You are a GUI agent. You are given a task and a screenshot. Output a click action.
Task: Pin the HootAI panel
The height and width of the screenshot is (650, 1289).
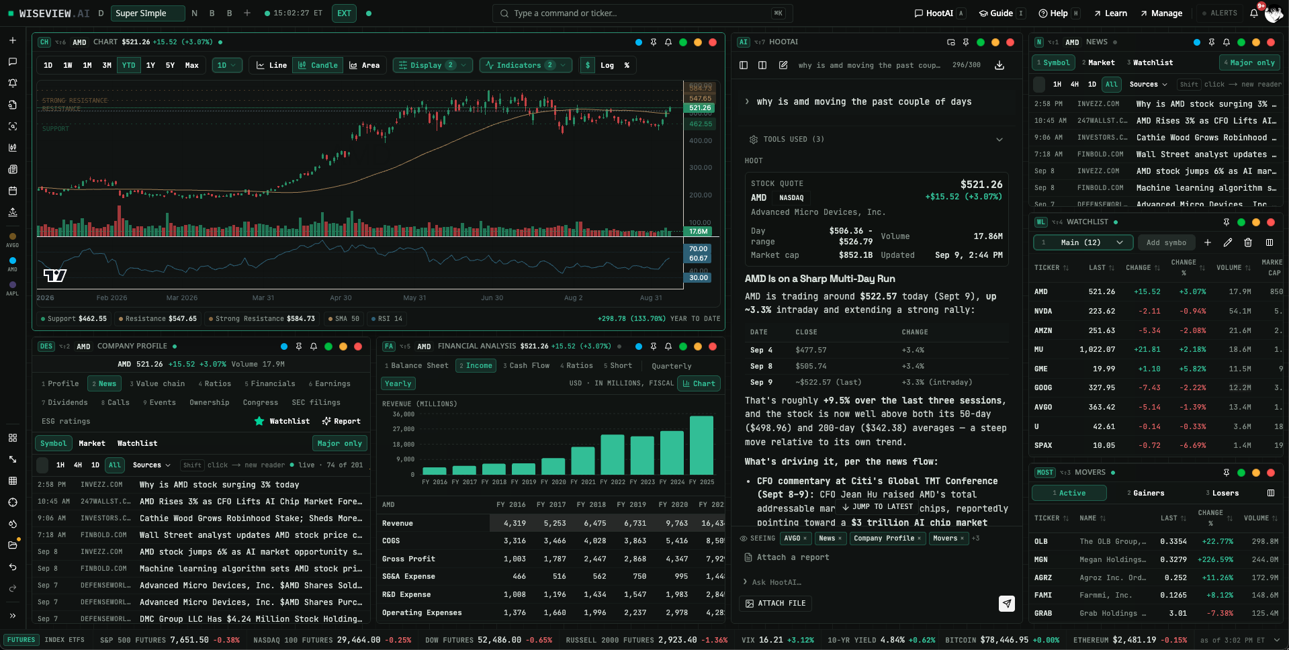[966, 42]
